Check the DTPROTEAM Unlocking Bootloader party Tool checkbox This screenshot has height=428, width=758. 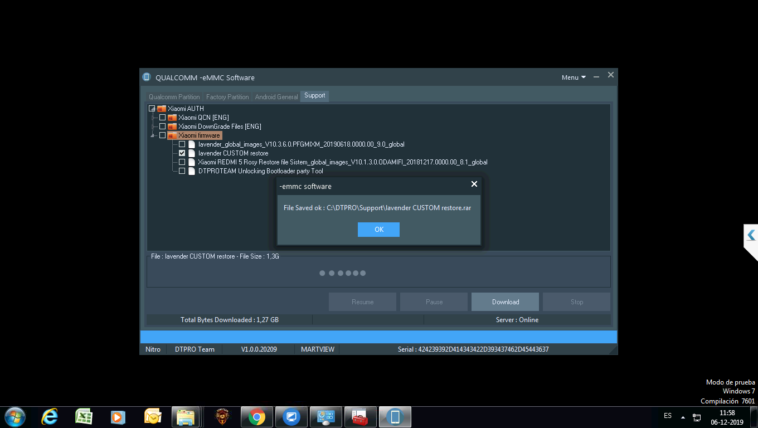182,171
